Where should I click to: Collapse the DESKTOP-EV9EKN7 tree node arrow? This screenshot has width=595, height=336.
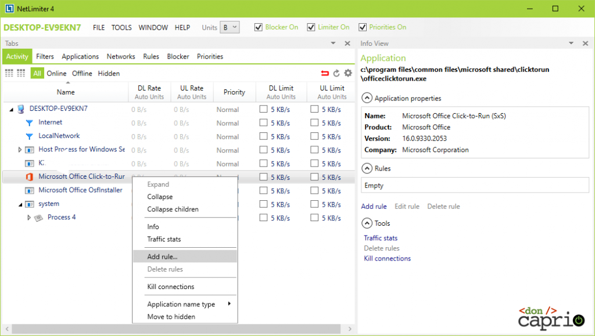click(12, 110)
